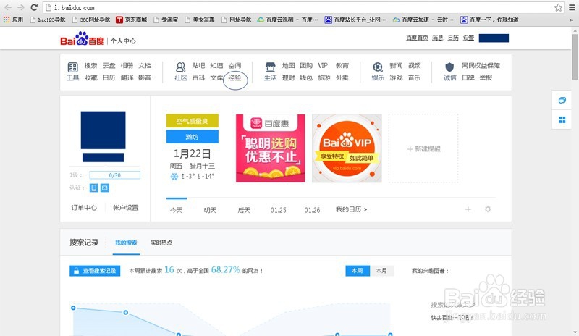The image size is (579, 336).
Task: Show hidden bookmarks via the » overflow arrow
Action: coord(572,20)
